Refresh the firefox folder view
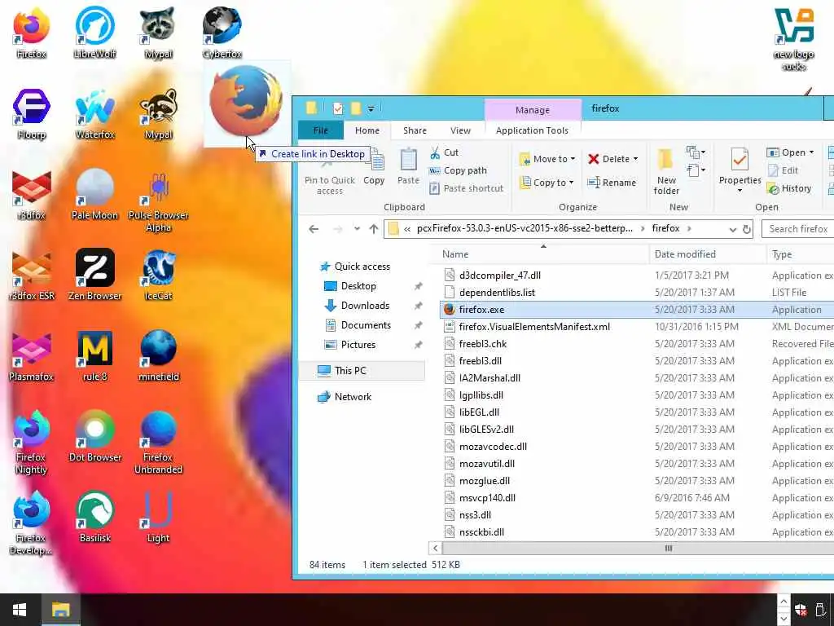 pyautogui.click(x=746, y=229)
